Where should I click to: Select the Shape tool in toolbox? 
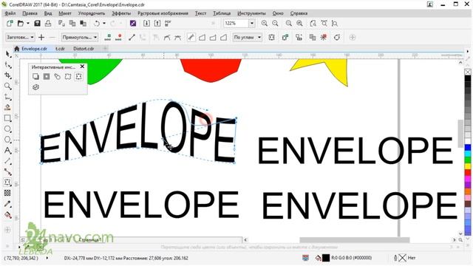tap(7, 65)
